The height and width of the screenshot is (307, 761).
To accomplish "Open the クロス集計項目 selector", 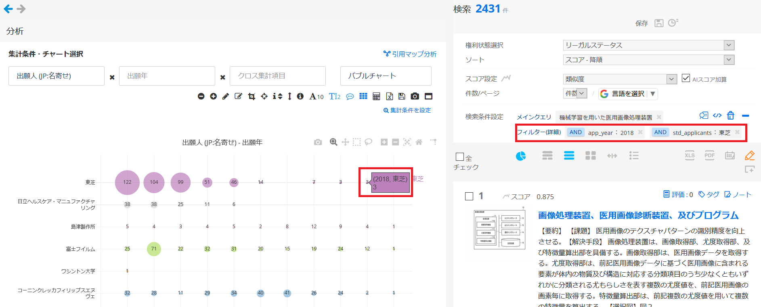I will [278, 76].
